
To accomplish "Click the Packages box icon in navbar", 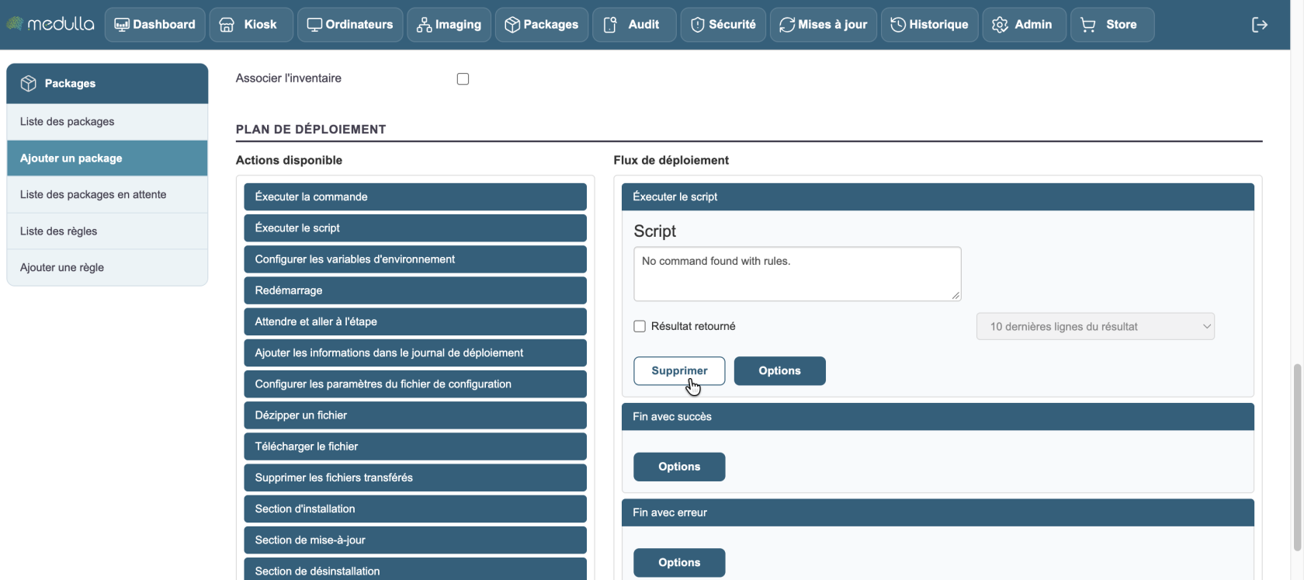I will coord(512,25).
